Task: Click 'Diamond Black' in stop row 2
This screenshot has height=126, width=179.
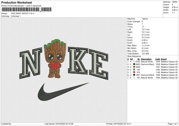Action: point(147,64)
